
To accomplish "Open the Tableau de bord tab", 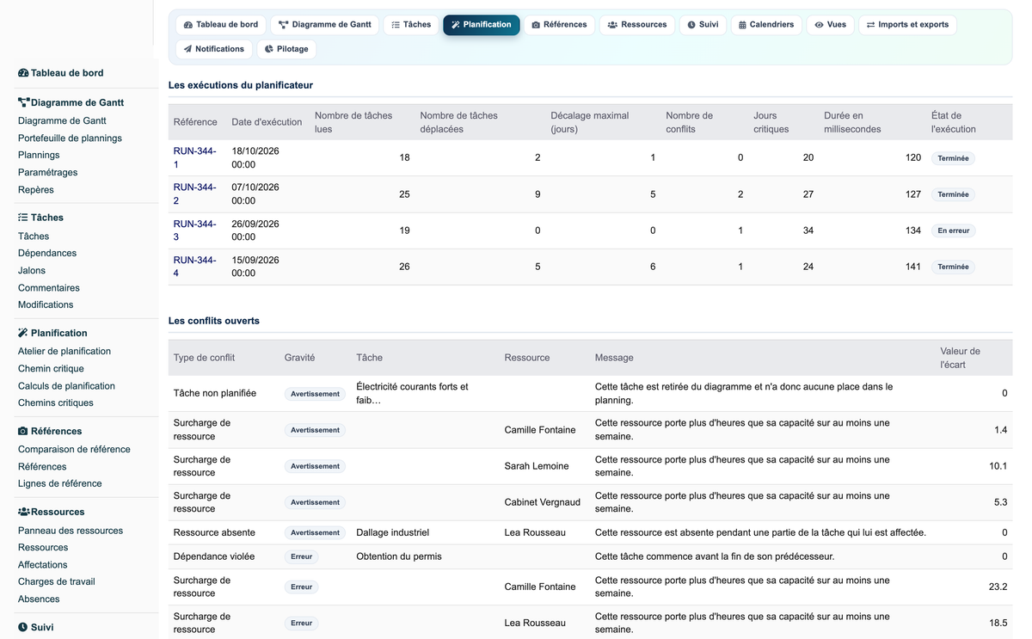I will tap(220, 25).
